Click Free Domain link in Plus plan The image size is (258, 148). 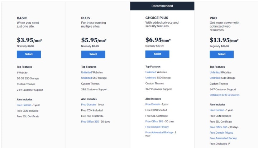point(89,105)
